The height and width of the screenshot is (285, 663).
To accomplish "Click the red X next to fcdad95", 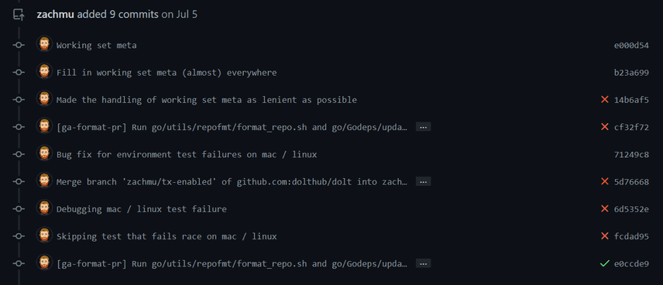I will coord(604,236).
